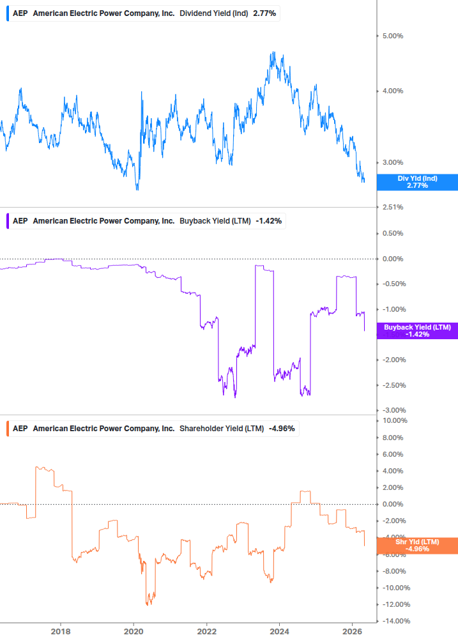Select the purple 'Buyback Yield (LTM) -1.42%' axis tag
The width and height of the screenshot is (458, 642).
tap(417, 331)
